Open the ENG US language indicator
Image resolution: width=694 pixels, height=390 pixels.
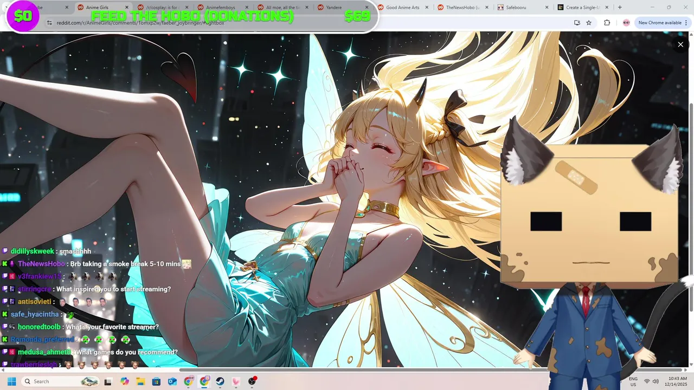click(633, 381)
